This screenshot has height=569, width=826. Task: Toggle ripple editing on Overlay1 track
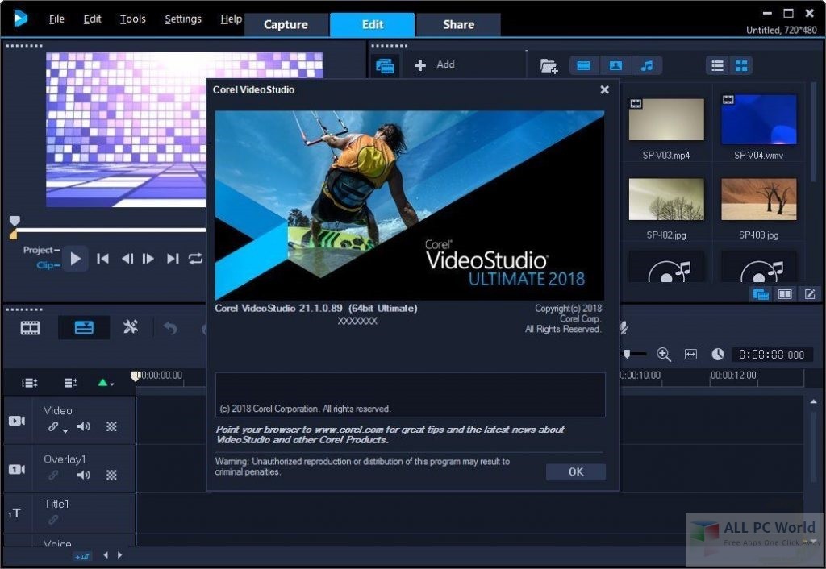pos(52,475)
